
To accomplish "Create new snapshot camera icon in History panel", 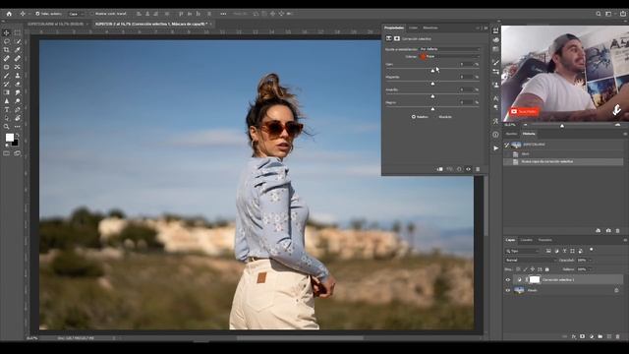I will [608, 231].
